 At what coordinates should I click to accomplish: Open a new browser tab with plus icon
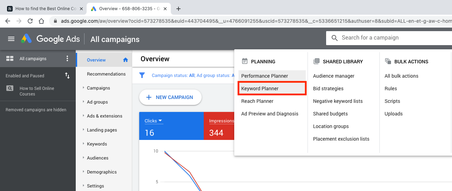[x=178, y=9]
